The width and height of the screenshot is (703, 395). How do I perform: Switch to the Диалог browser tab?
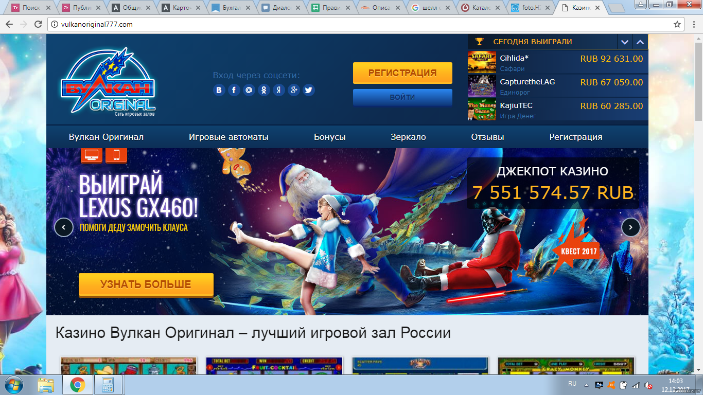point(281,8)
